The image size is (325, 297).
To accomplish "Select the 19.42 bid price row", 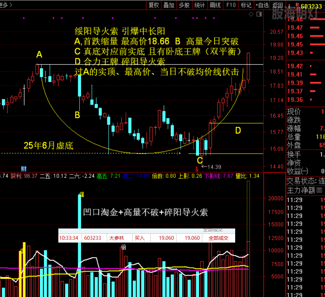I will 306,66.
